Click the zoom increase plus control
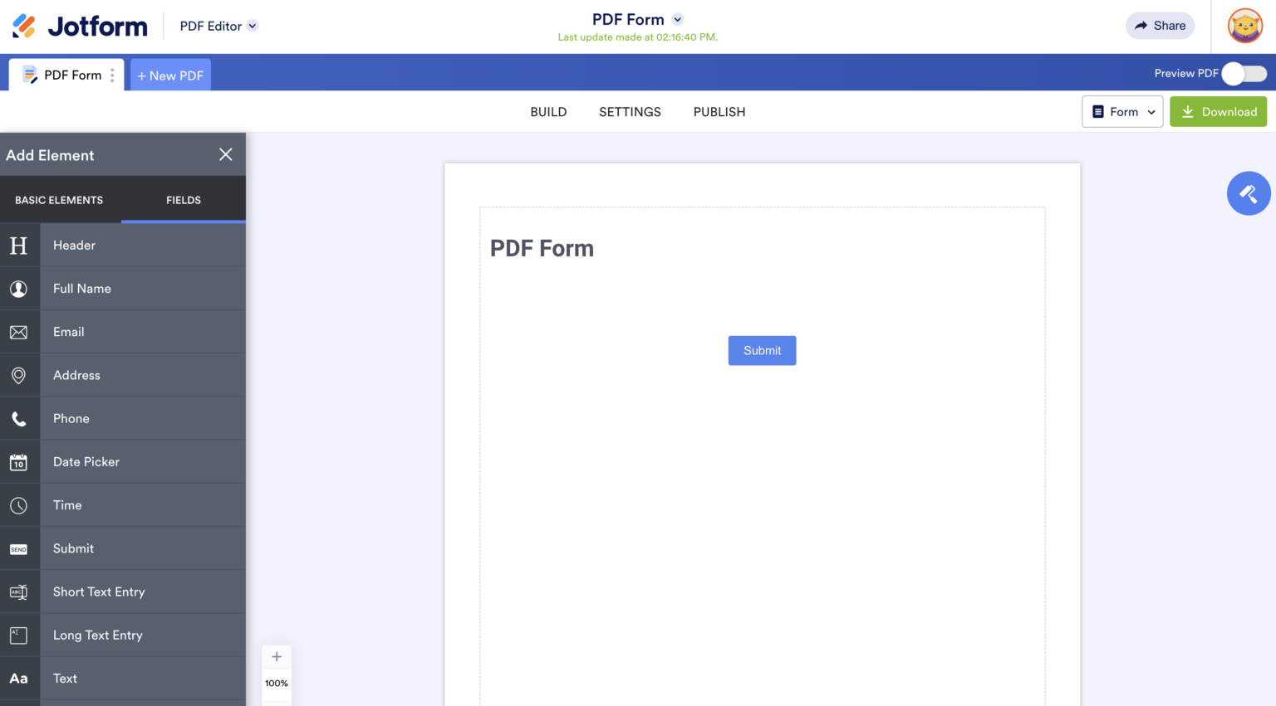This screenshot has width=1276, height=706. tap(277, 656)
